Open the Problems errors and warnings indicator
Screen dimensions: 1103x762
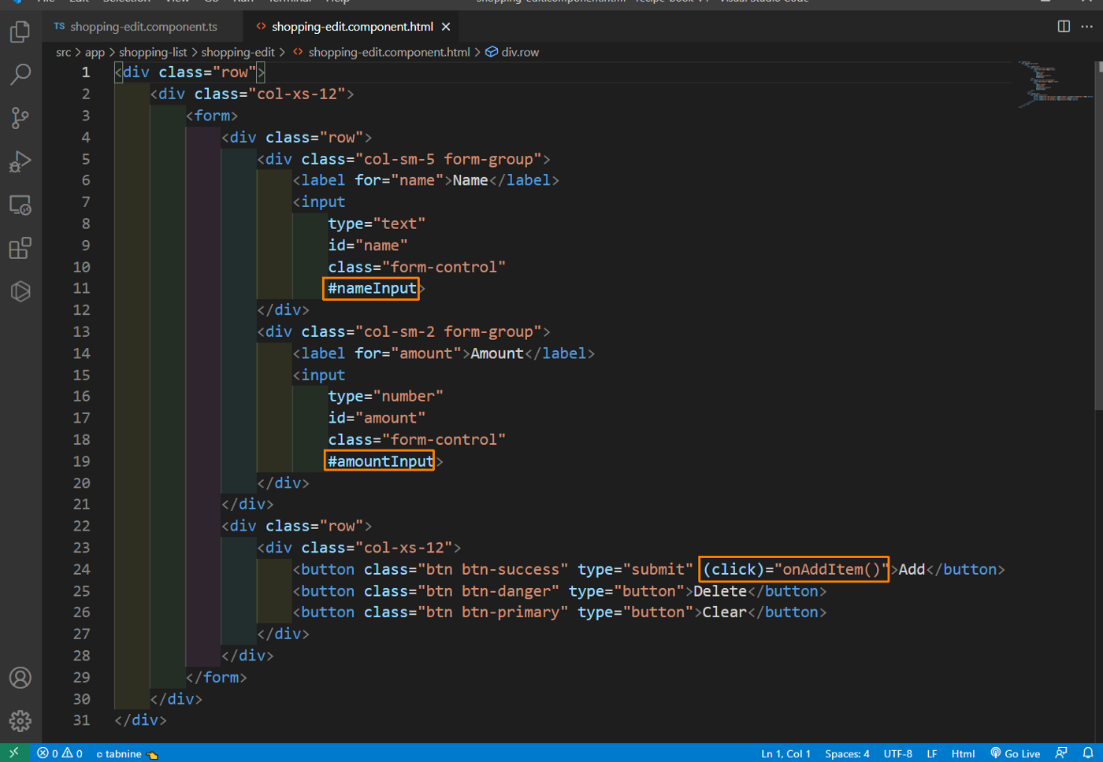click(x=60, y=753)
